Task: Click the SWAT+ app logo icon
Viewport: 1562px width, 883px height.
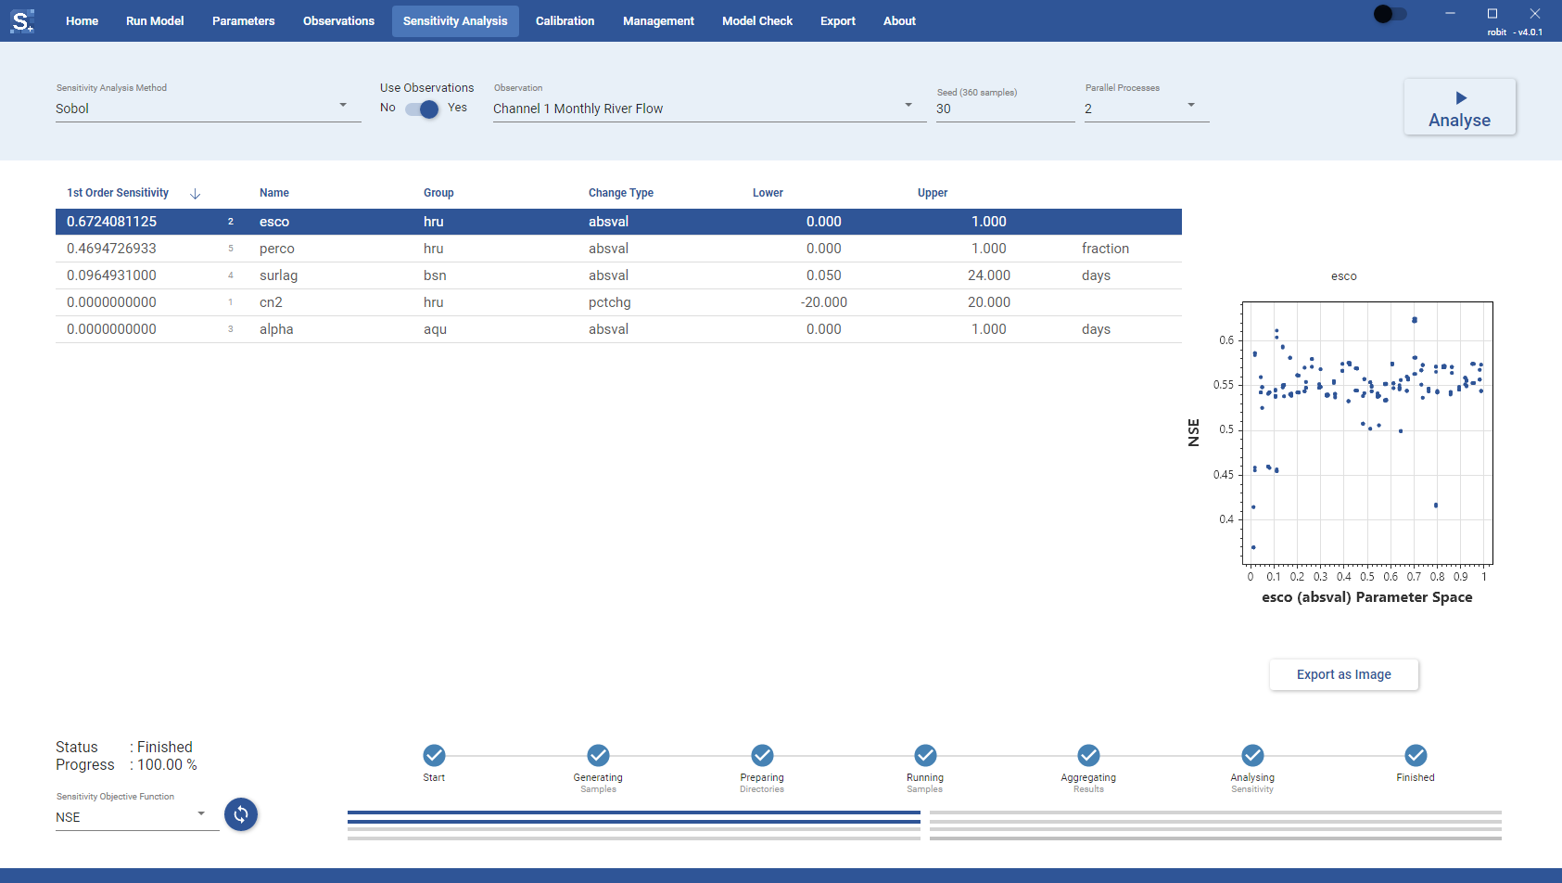Action: [x=22, y=20]
